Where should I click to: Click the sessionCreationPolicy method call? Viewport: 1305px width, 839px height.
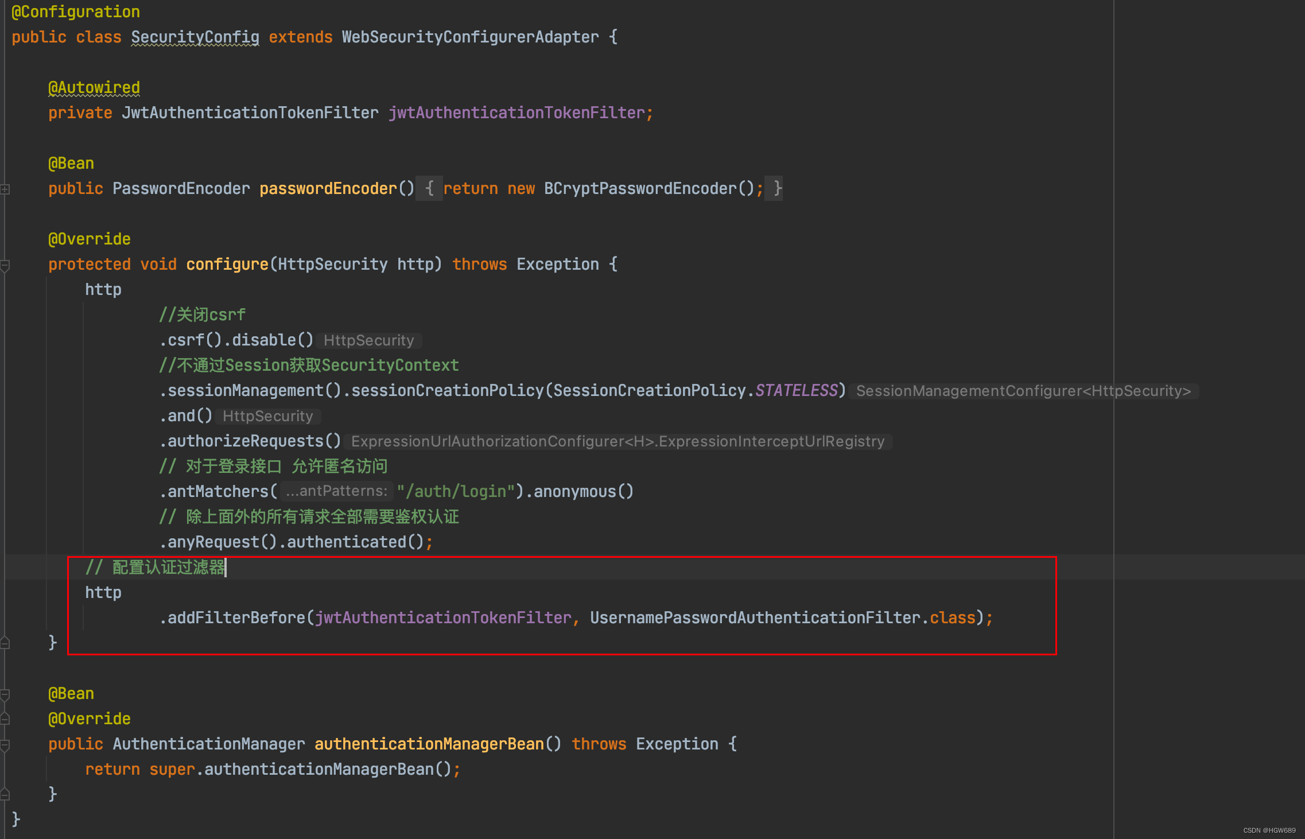click(x=448, y=390)
